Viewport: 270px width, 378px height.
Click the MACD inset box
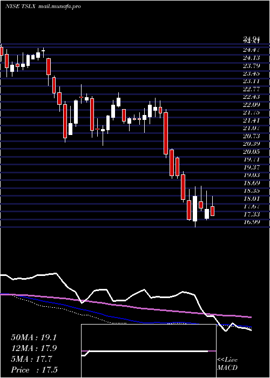[x=148, y=351]
